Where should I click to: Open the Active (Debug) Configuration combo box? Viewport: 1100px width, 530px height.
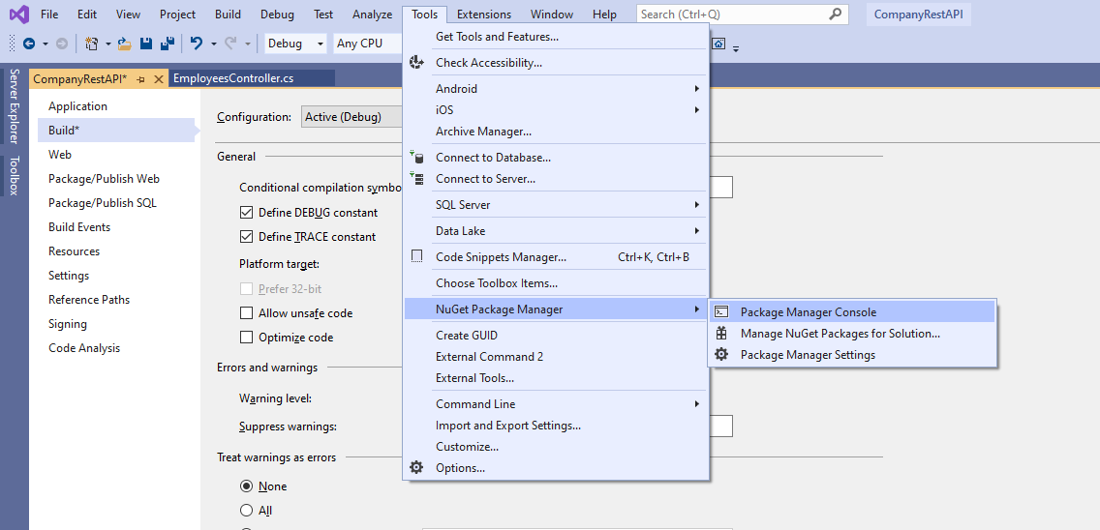[x=351, y=117]
